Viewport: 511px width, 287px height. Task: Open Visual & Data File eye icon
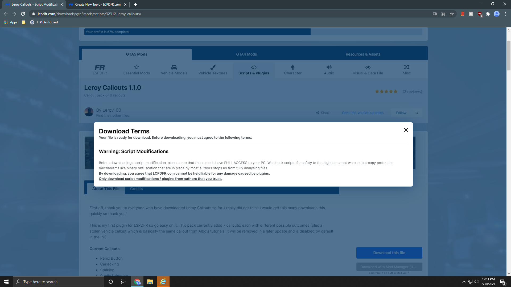point(368,67)
